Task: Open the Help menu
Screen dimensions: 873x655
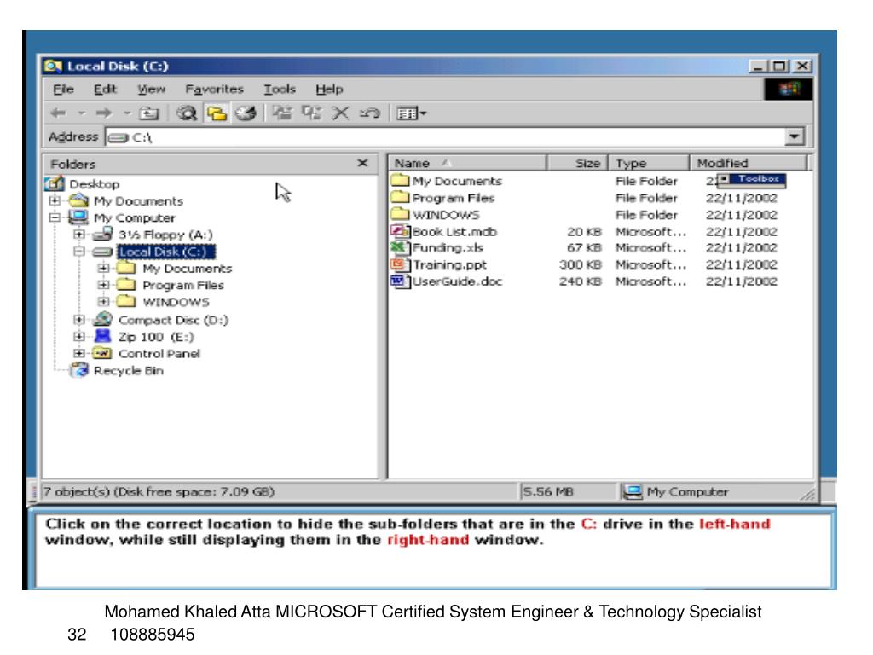Action: (x=329, y=89)
